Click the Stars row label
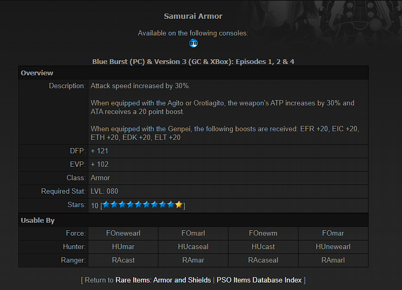 tap(77, 205)
